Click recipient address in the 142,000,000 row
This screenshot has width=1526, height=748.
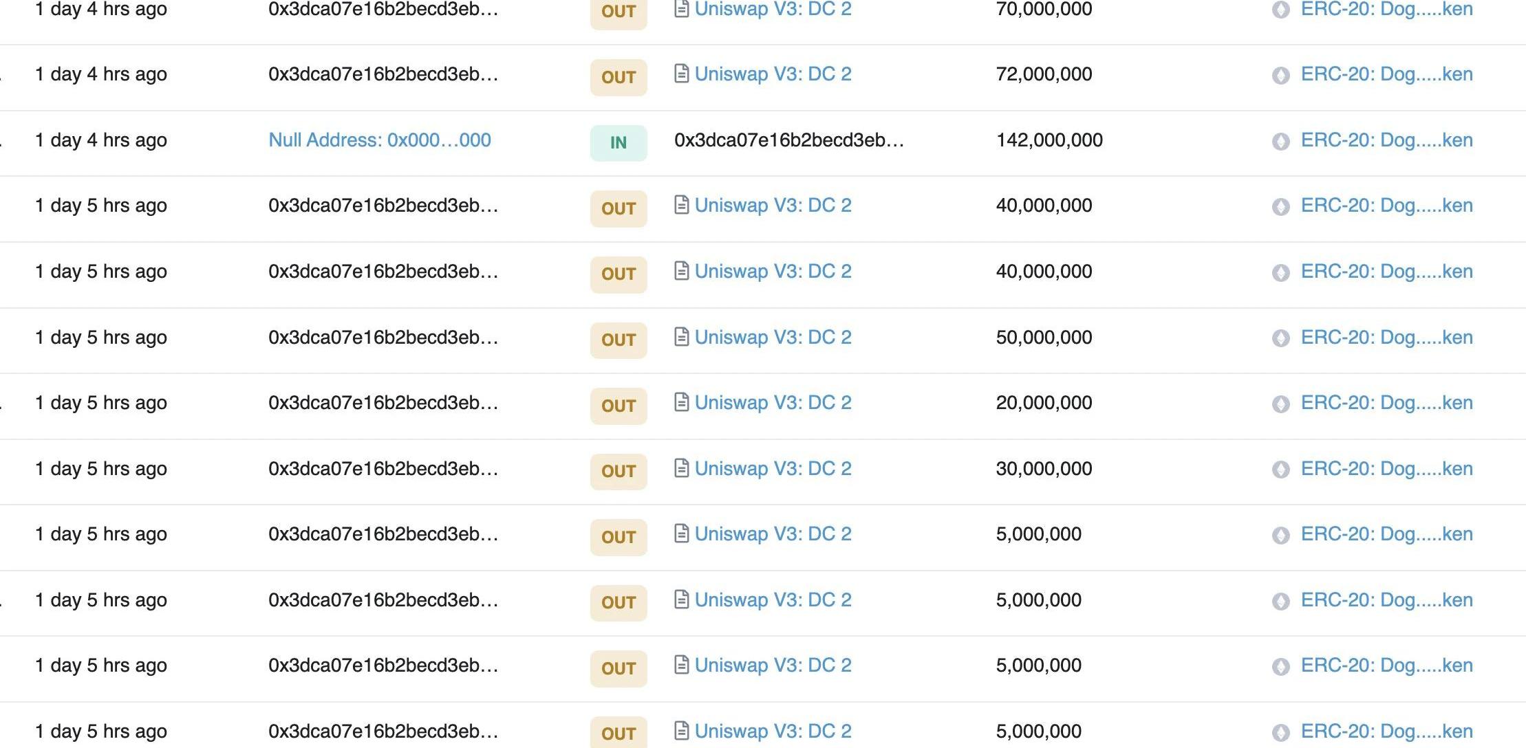coord(788,140)
